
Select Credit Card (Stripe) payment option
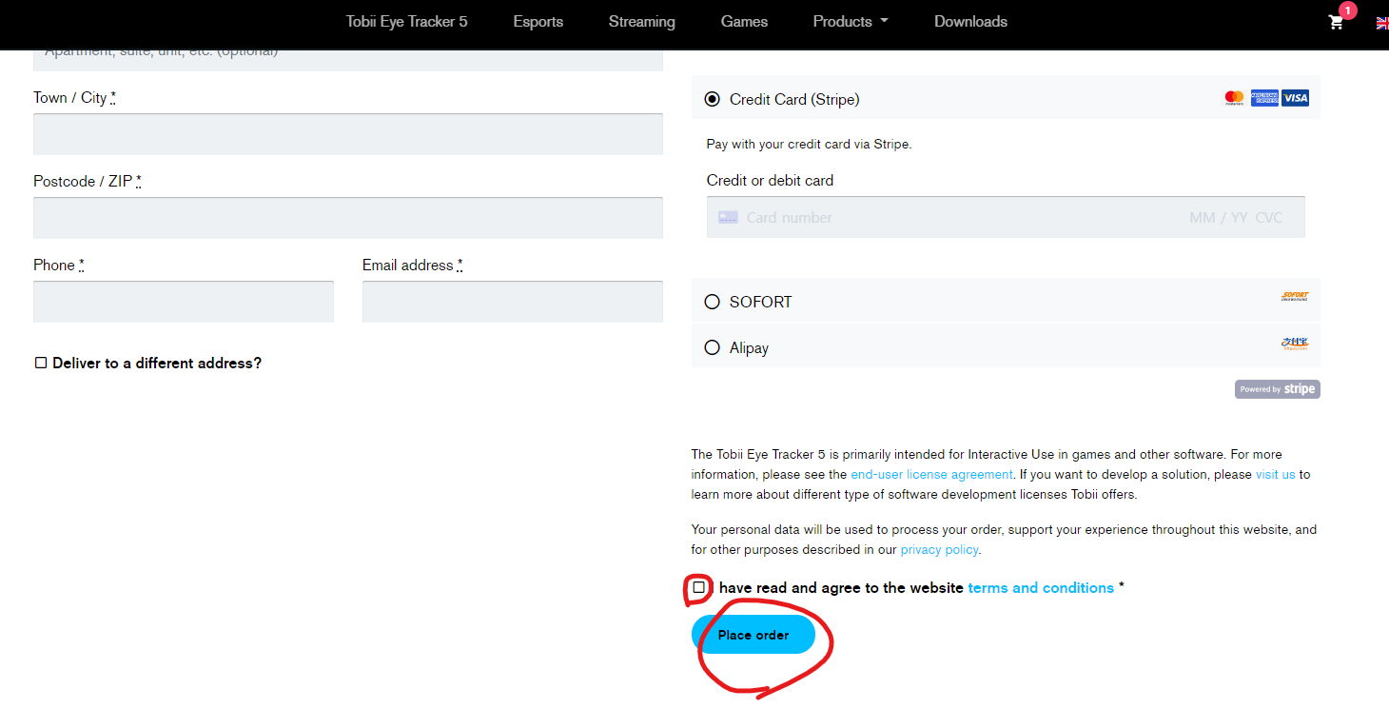click(712, 99)
